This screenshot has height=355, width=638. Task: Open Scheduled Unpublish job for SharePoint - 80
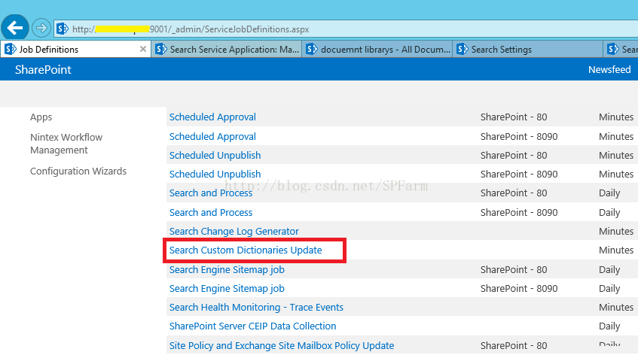point(215,155)
